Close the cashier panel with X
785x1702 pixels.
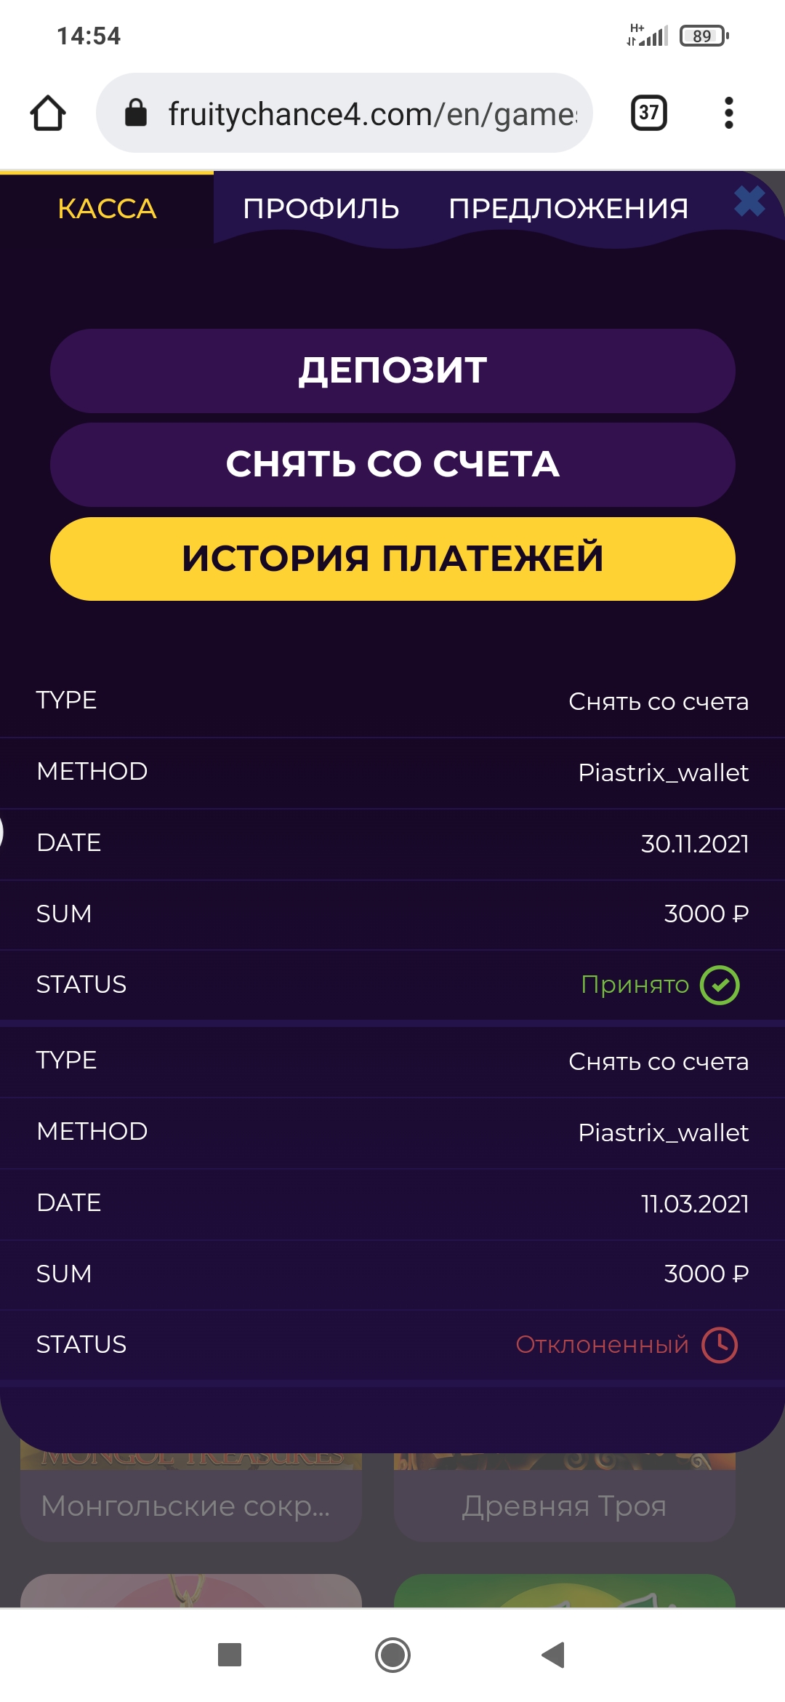tap(749, 201)
